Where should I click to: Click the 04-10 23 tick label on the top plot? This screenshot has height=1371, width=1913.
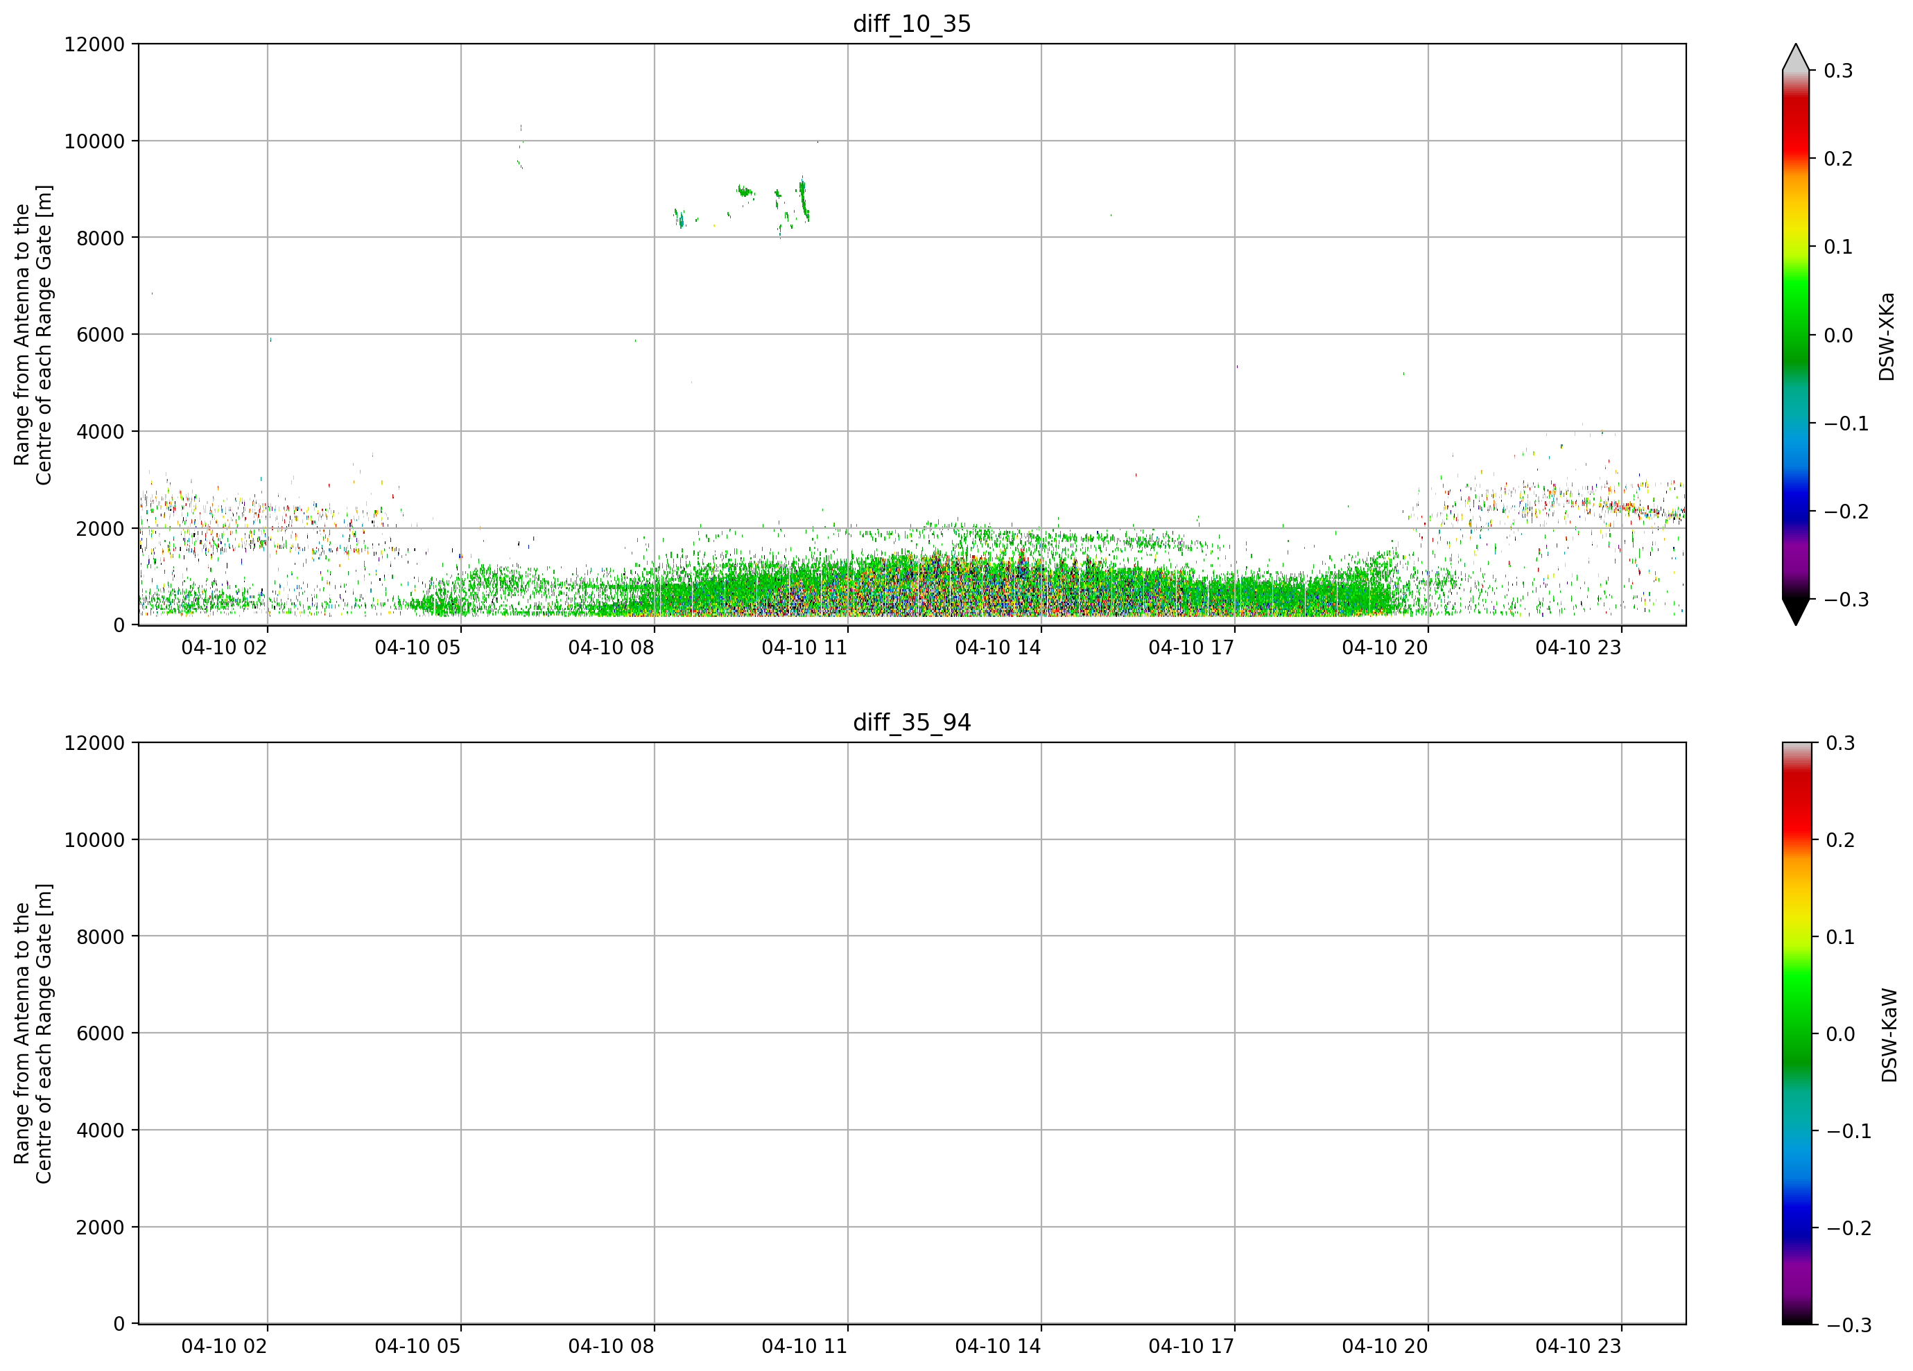click(1578, 647)
